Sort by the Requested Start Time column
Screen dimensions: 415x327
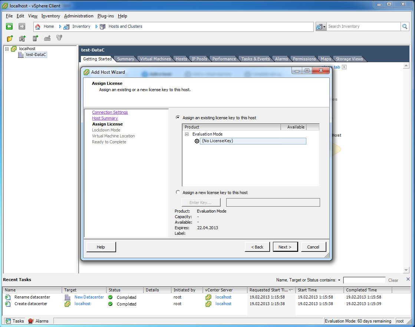[x=271, y=290]
